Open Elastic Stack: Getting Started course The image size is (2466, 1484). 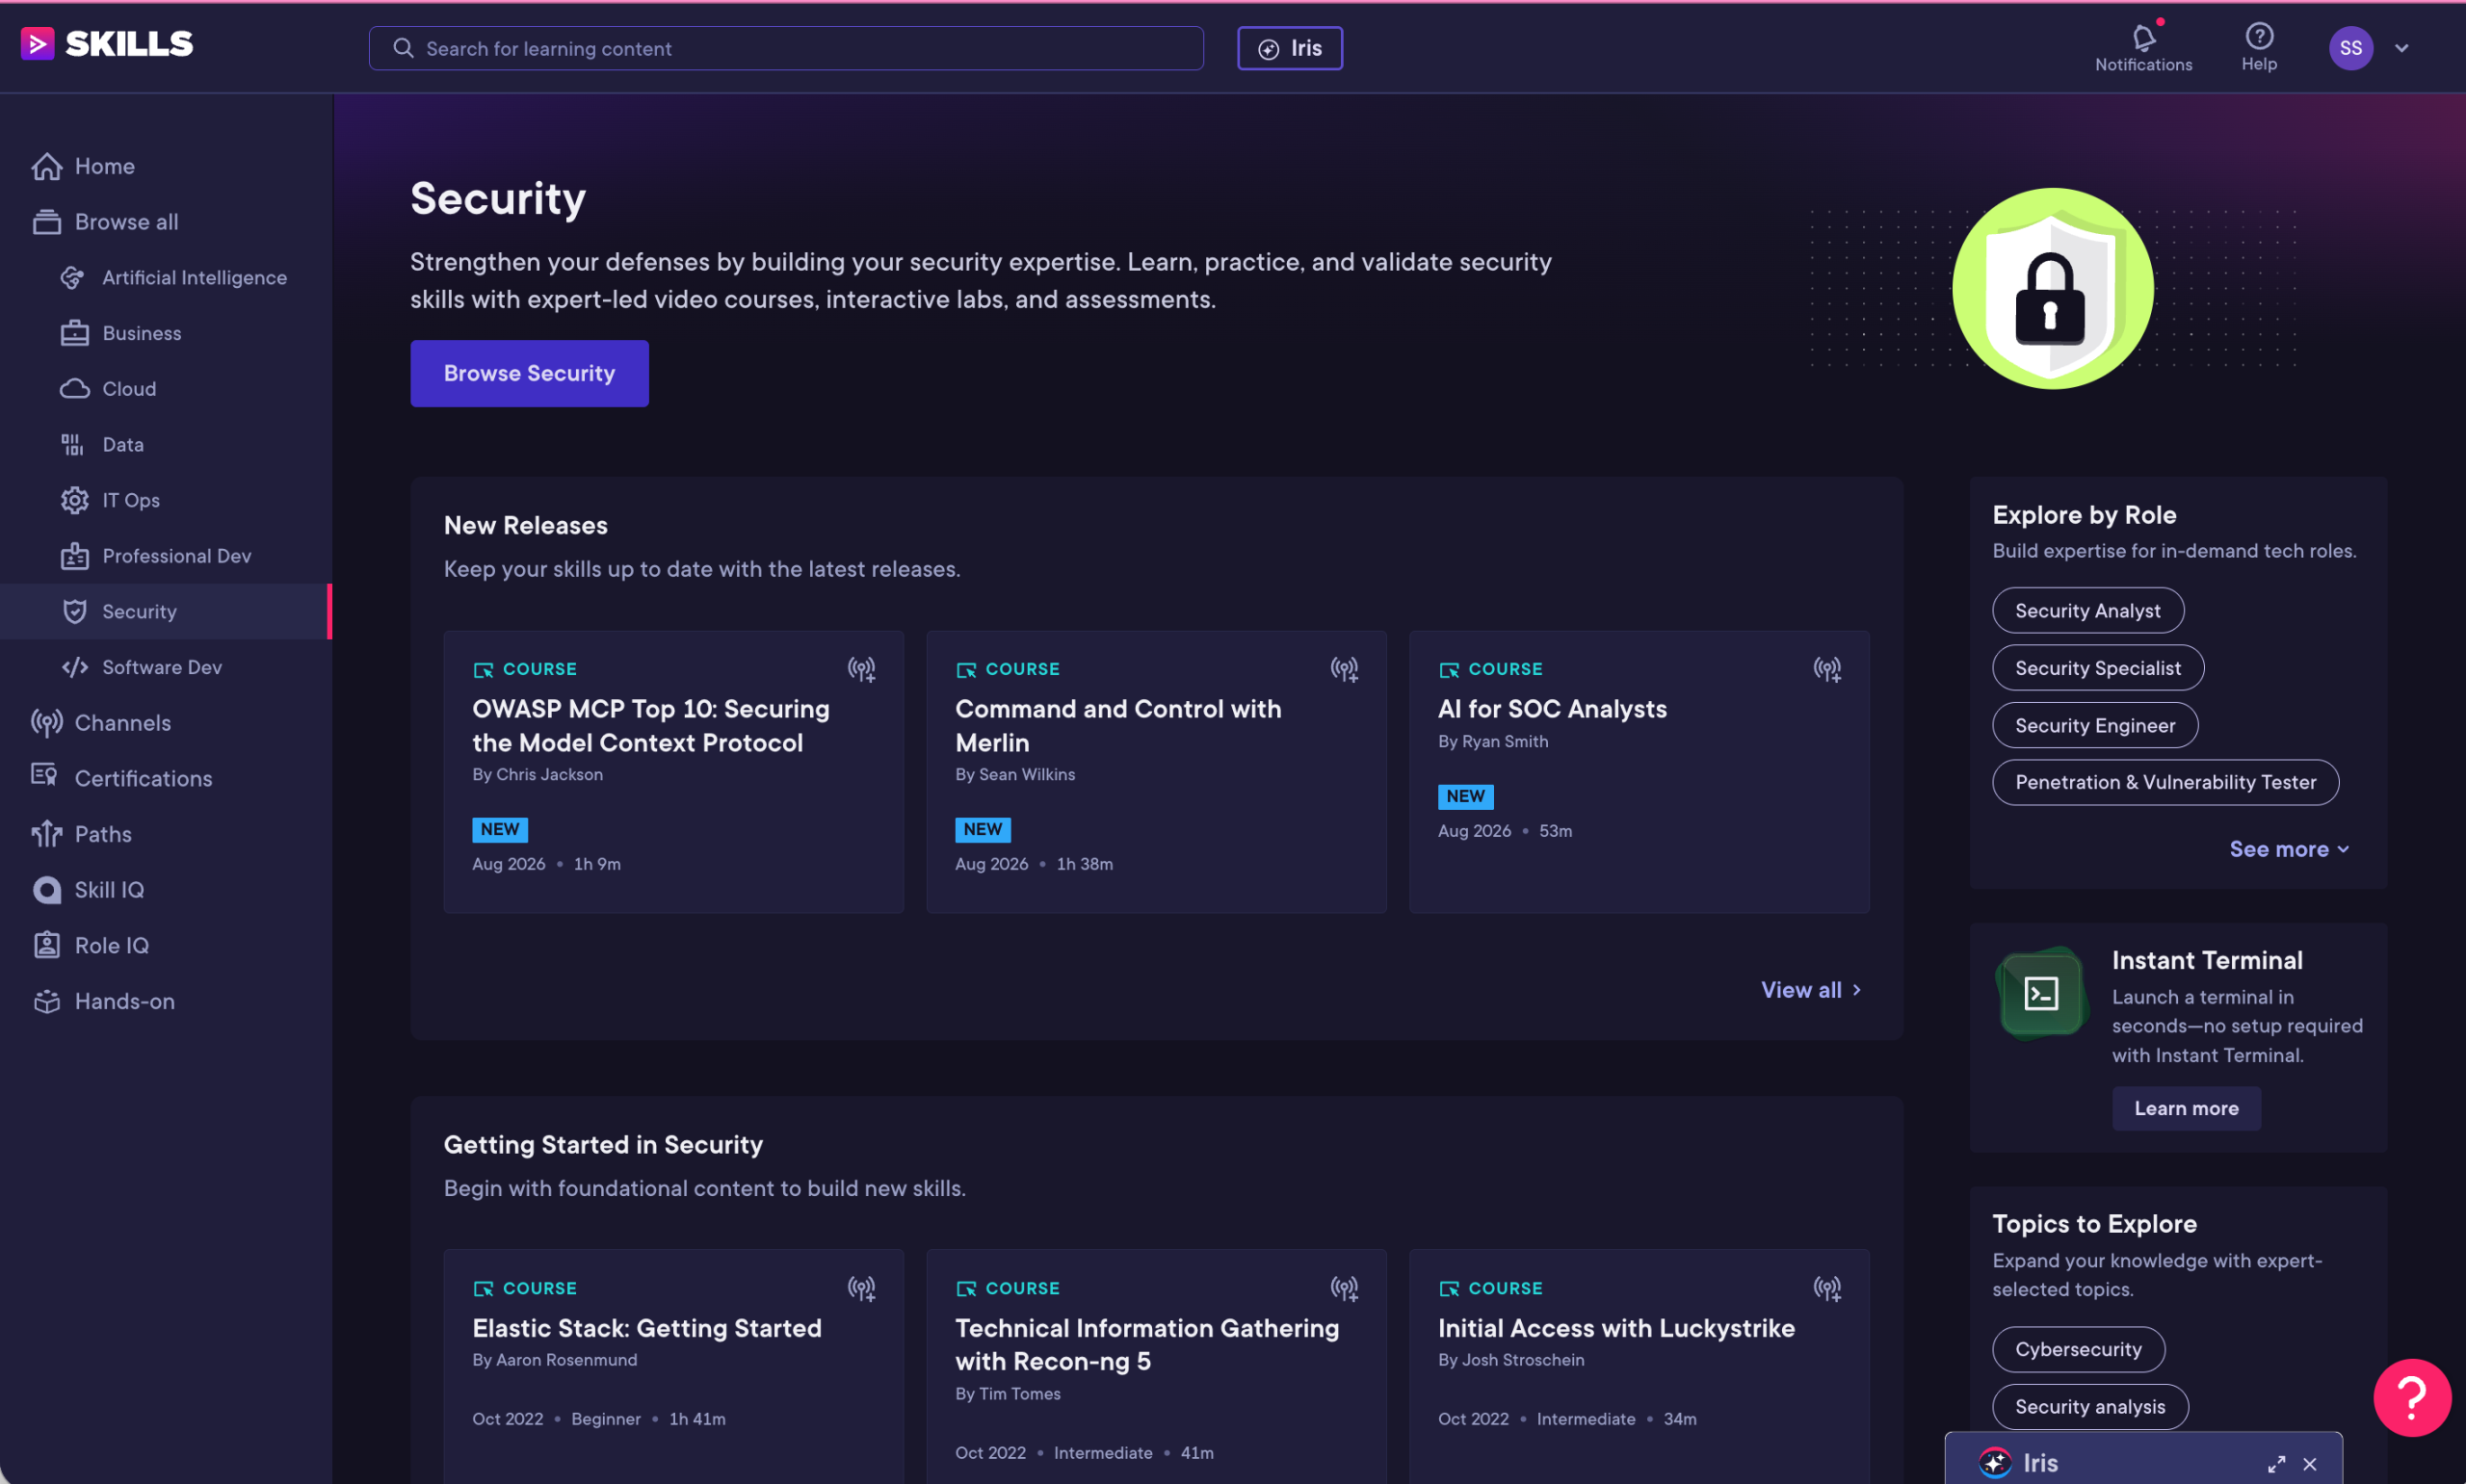tap(646, 1328)
